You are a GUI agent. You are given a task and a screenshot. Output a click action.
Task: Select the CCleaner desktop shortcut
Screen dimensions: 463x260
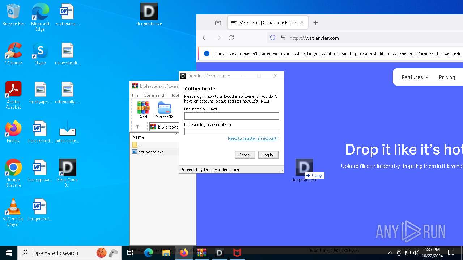point(13,54)
